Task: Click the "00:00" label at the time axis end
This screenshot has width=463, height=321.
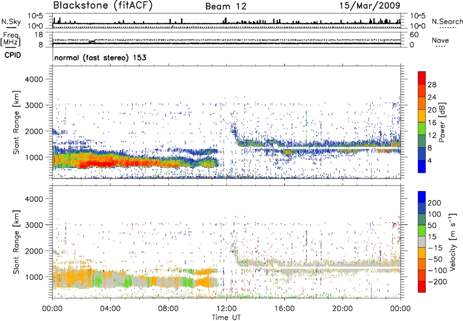Action: click(x=400, y=309)
